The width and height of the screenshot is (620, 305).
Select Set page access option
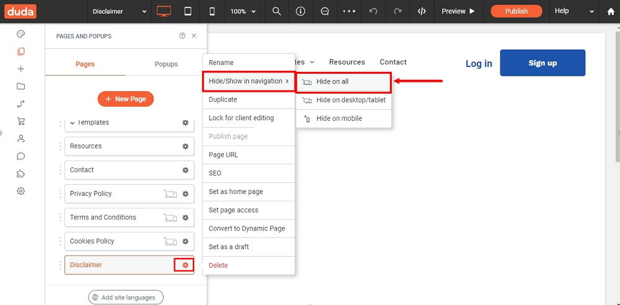[249, 210]
